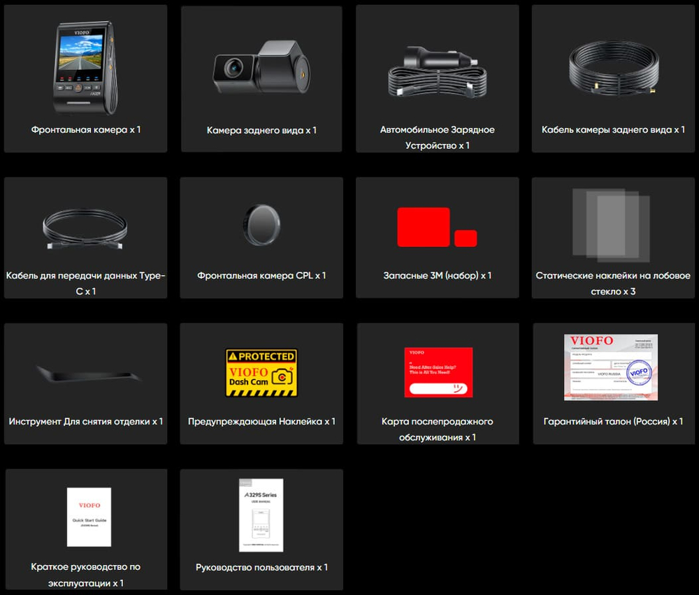699x595 pixels.
Task: Click the Type-C data cable image
Action: (x=85, y=229)
